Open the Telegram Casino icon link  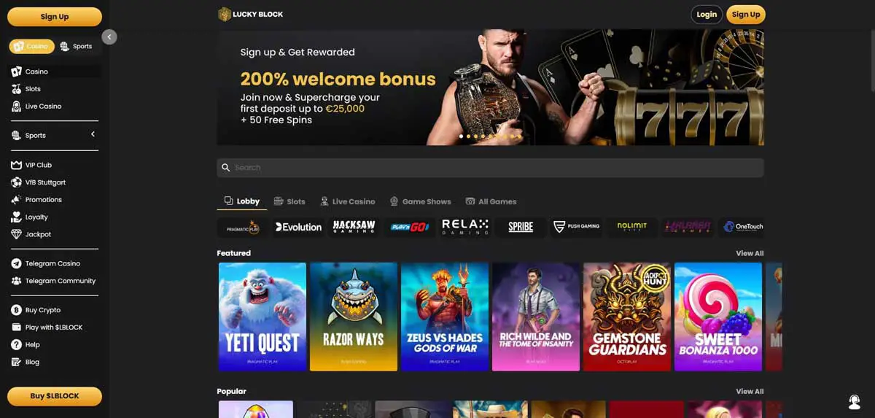point(17,263)
